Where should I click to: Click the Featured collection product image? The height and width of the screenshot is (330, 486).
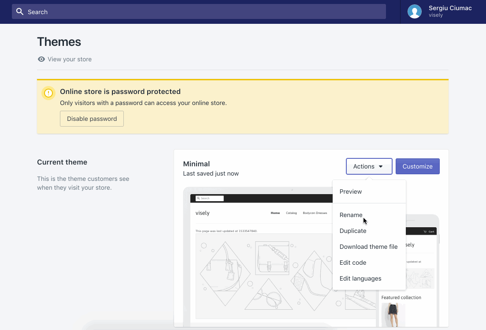393,314
